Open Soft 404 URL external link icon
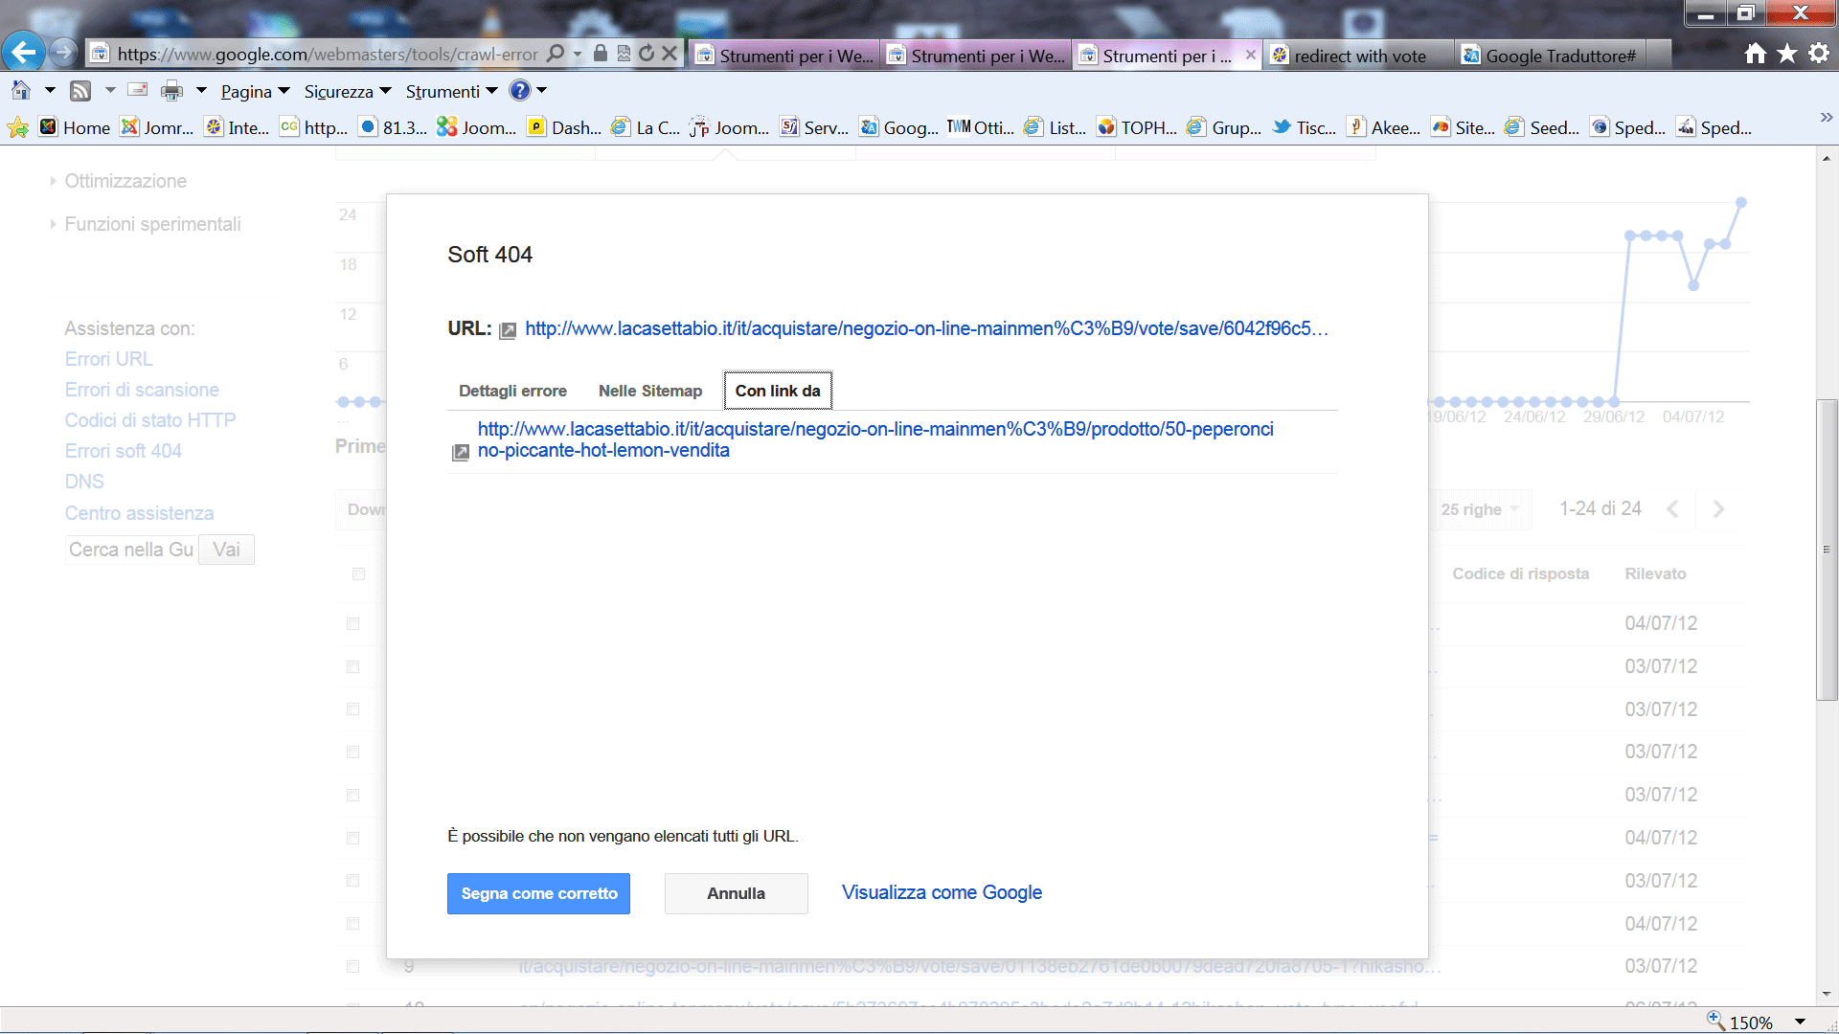 [508, 330]
